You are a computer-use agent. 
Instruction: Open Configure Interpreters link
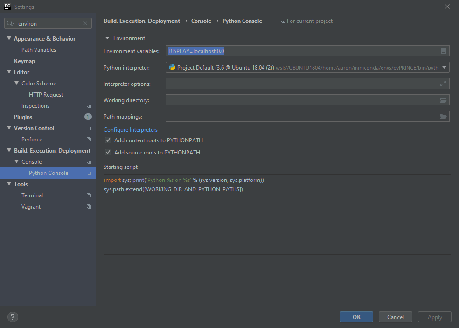[x=131, y=129]
